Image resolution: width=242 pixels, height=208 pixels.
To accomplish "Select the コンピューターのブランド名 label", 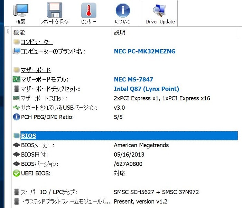I will (53, 51).
